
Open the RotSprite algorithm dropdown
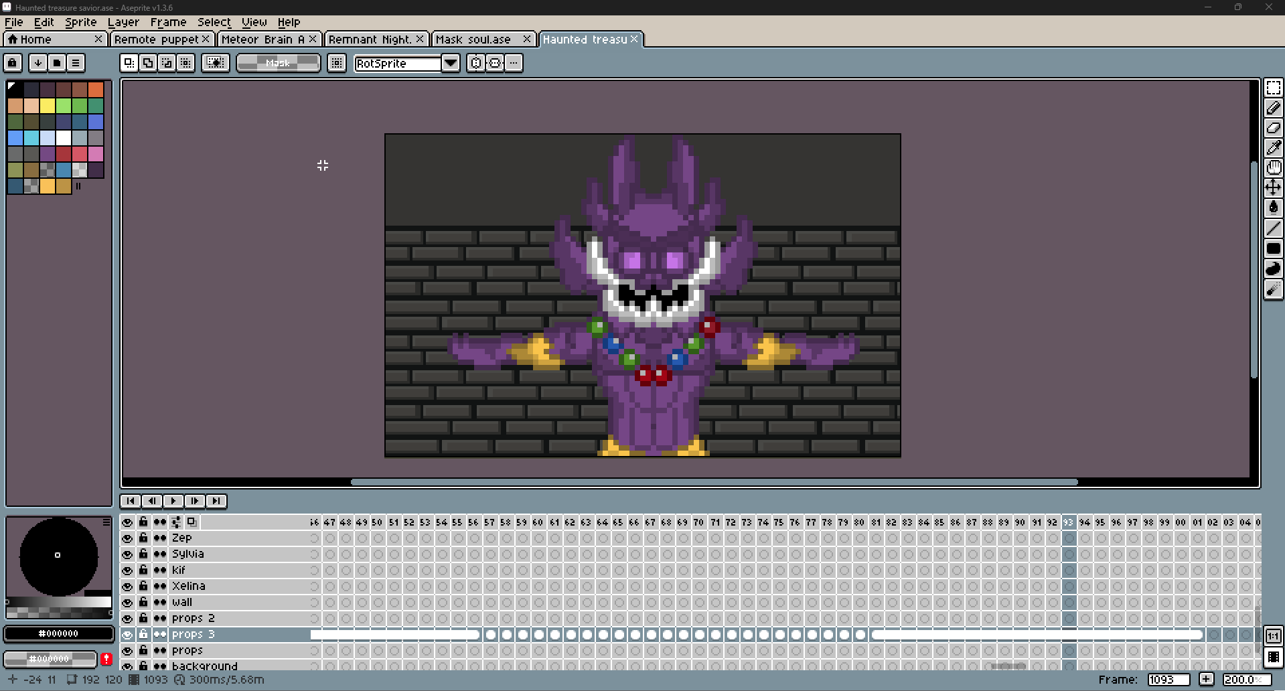coord(451,63)
